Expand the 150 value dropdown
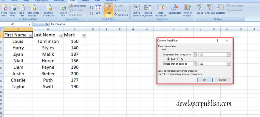 228,64
